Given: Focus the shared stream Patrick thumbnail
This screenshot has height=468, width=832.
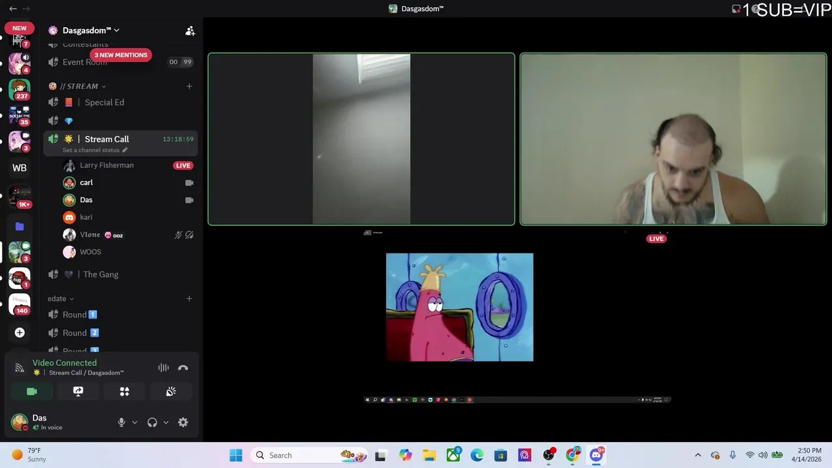Looking at the screenshot, I should [x=460, y=307].
